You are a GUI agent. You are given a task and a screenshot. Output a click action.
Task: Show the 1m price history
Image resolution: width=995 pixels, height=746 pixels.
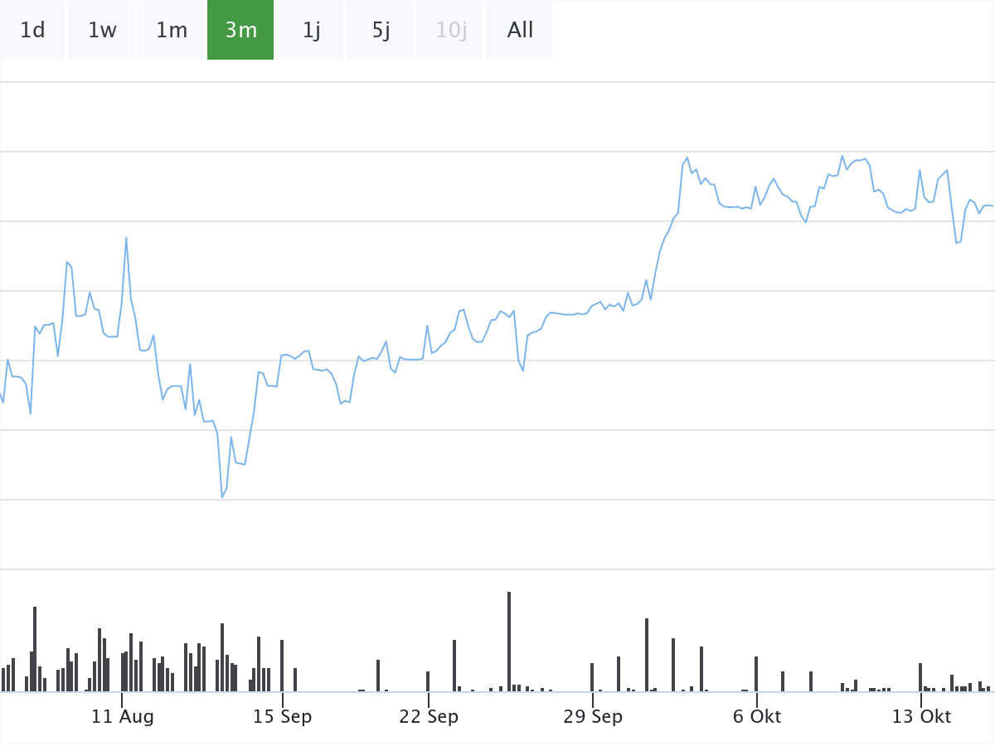[172, 31]
